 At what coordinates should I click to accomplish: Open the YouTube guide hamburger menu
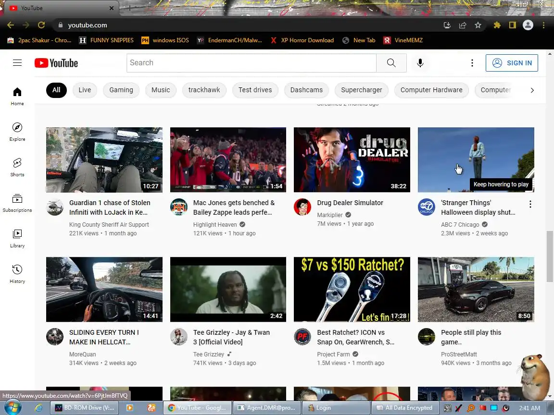17,63
